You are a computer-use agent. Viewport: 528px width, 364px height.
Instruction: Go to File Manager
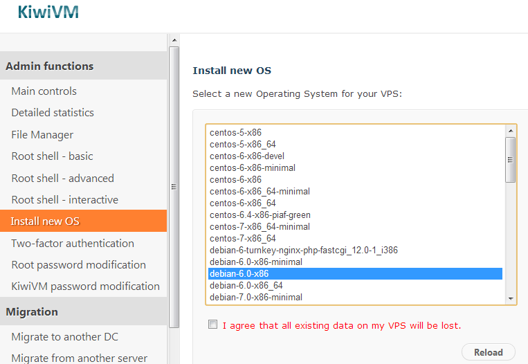pyautogui.click(x=42, y=135)
